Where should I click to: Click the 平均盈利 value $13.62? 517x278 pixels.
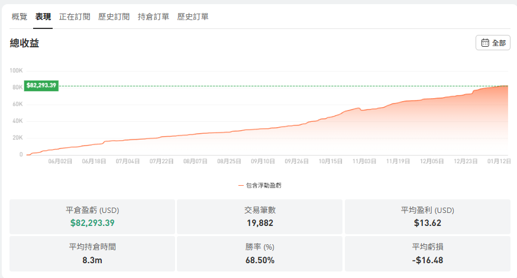click(427, 223)
